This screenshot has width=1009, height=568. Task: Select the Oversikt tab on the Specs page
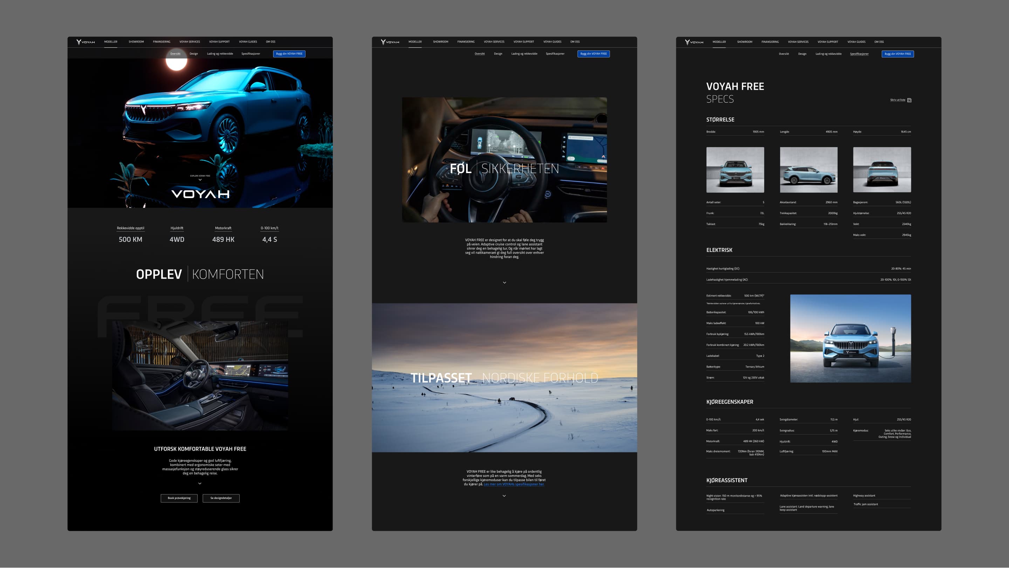tap(784, 54)
